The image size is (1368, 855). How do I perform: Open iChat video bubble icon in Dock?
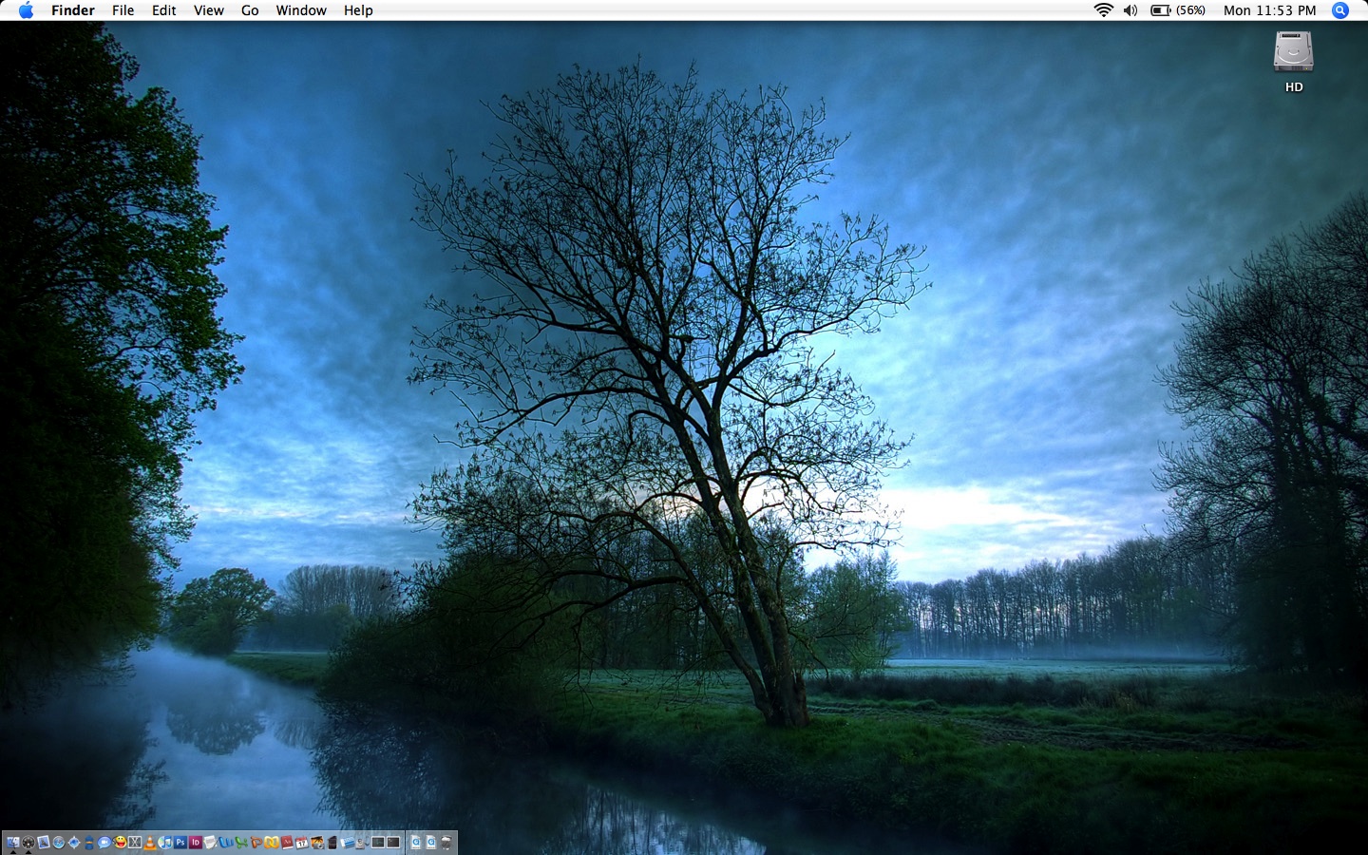104,842
